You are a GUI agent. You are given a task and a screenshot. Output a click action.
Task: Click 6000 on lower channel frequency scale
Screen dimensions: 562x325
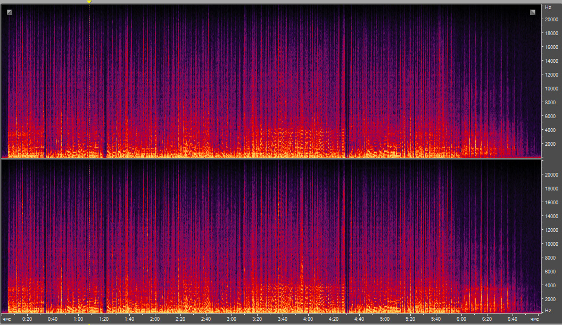(551, 271)
